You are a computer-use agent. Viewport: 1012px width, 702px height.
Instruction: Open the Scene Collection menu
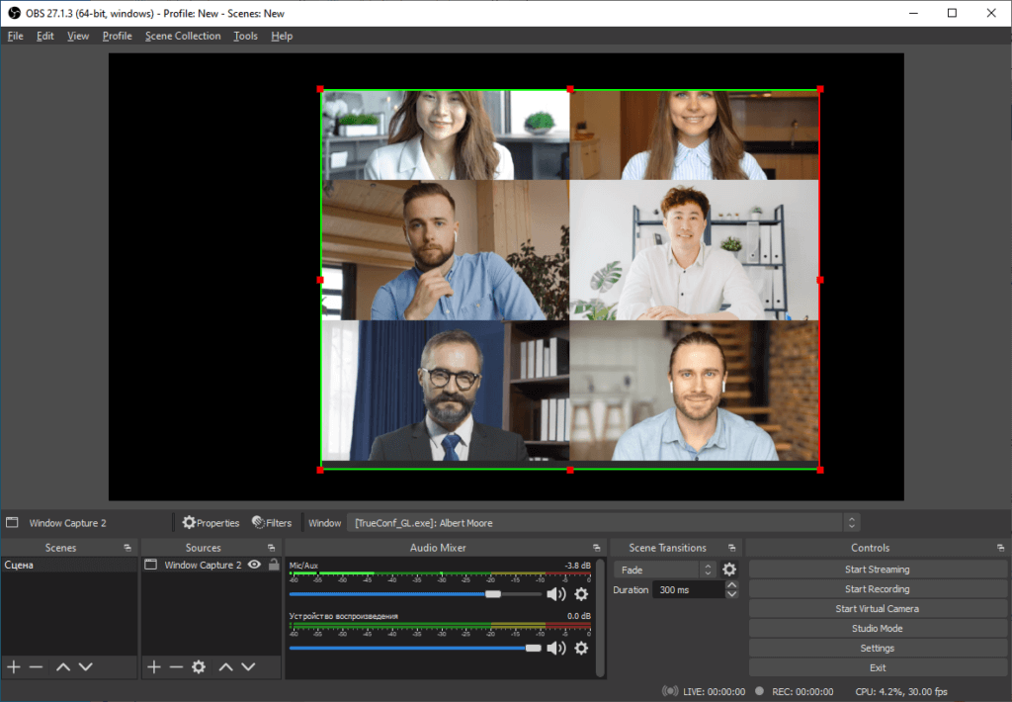[x=183, y=36]
